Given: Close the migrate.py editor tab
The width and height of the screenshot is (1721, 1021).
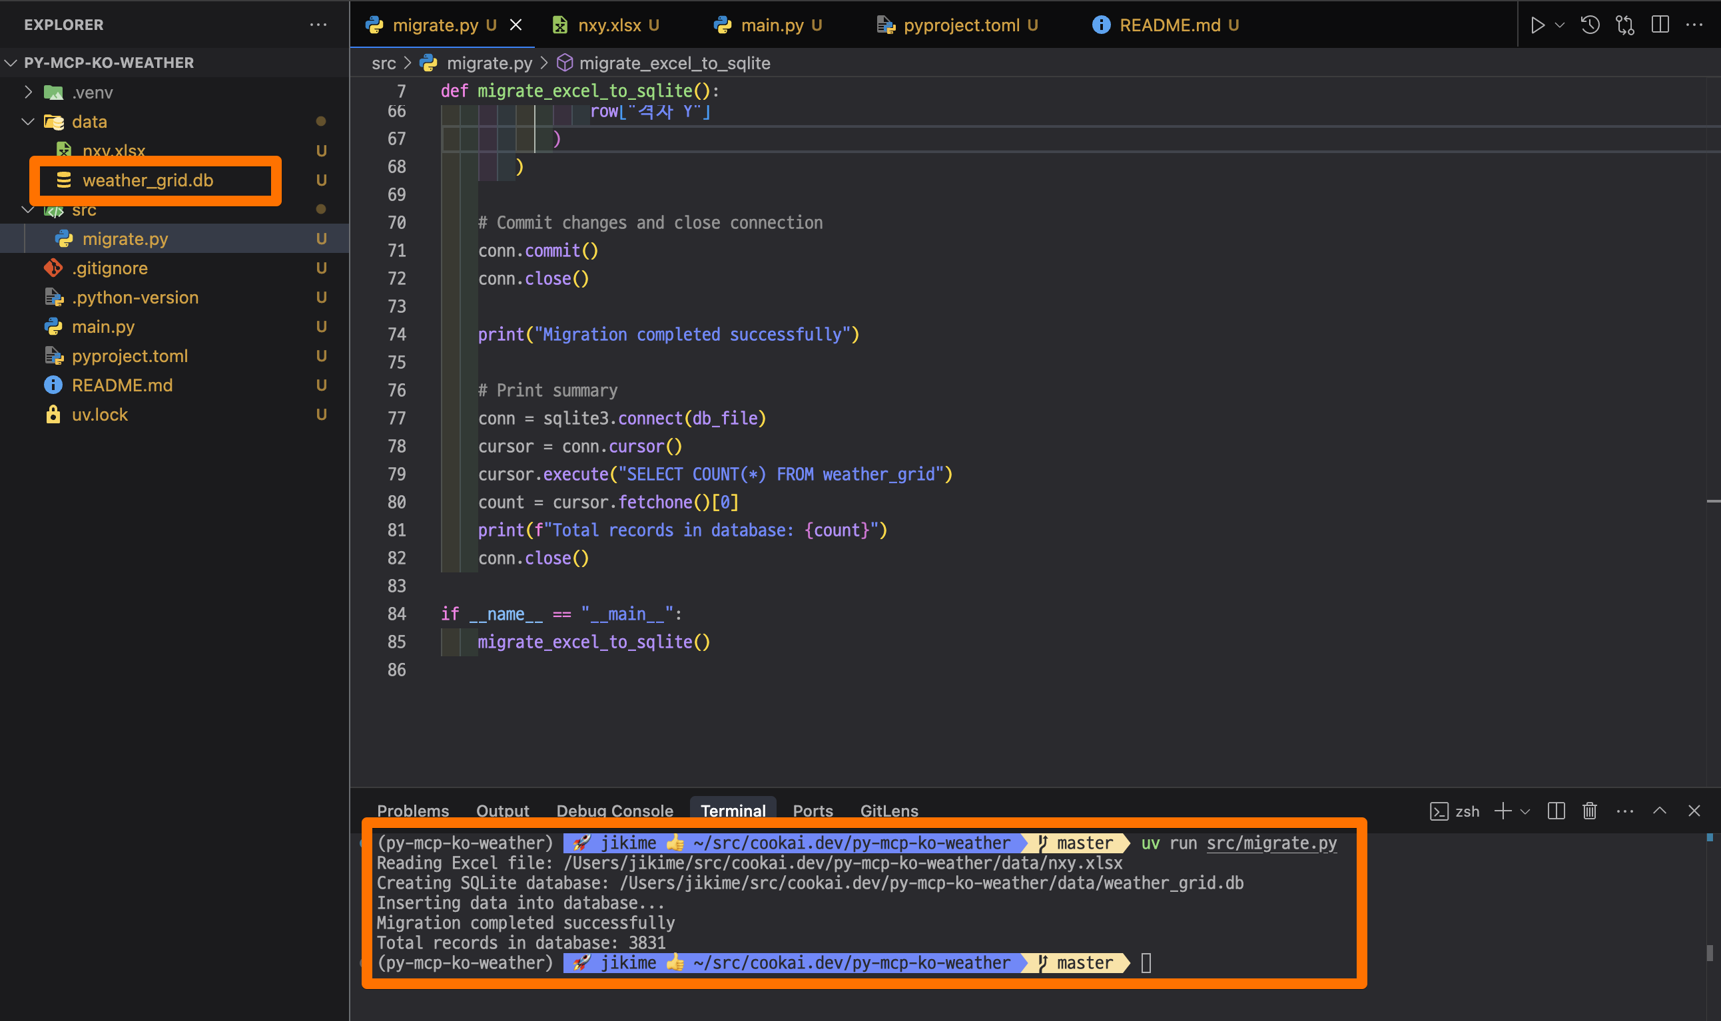Looking at the screenshot, I should tap(516, 25).
